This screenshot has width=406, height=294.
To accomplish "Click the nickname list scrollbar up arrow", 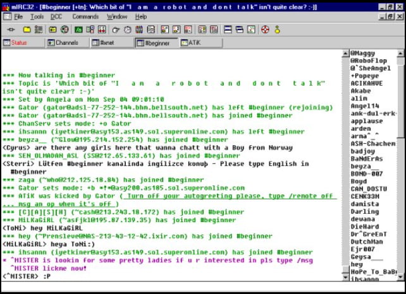I will pyautogui.click(x=401, y=54).
